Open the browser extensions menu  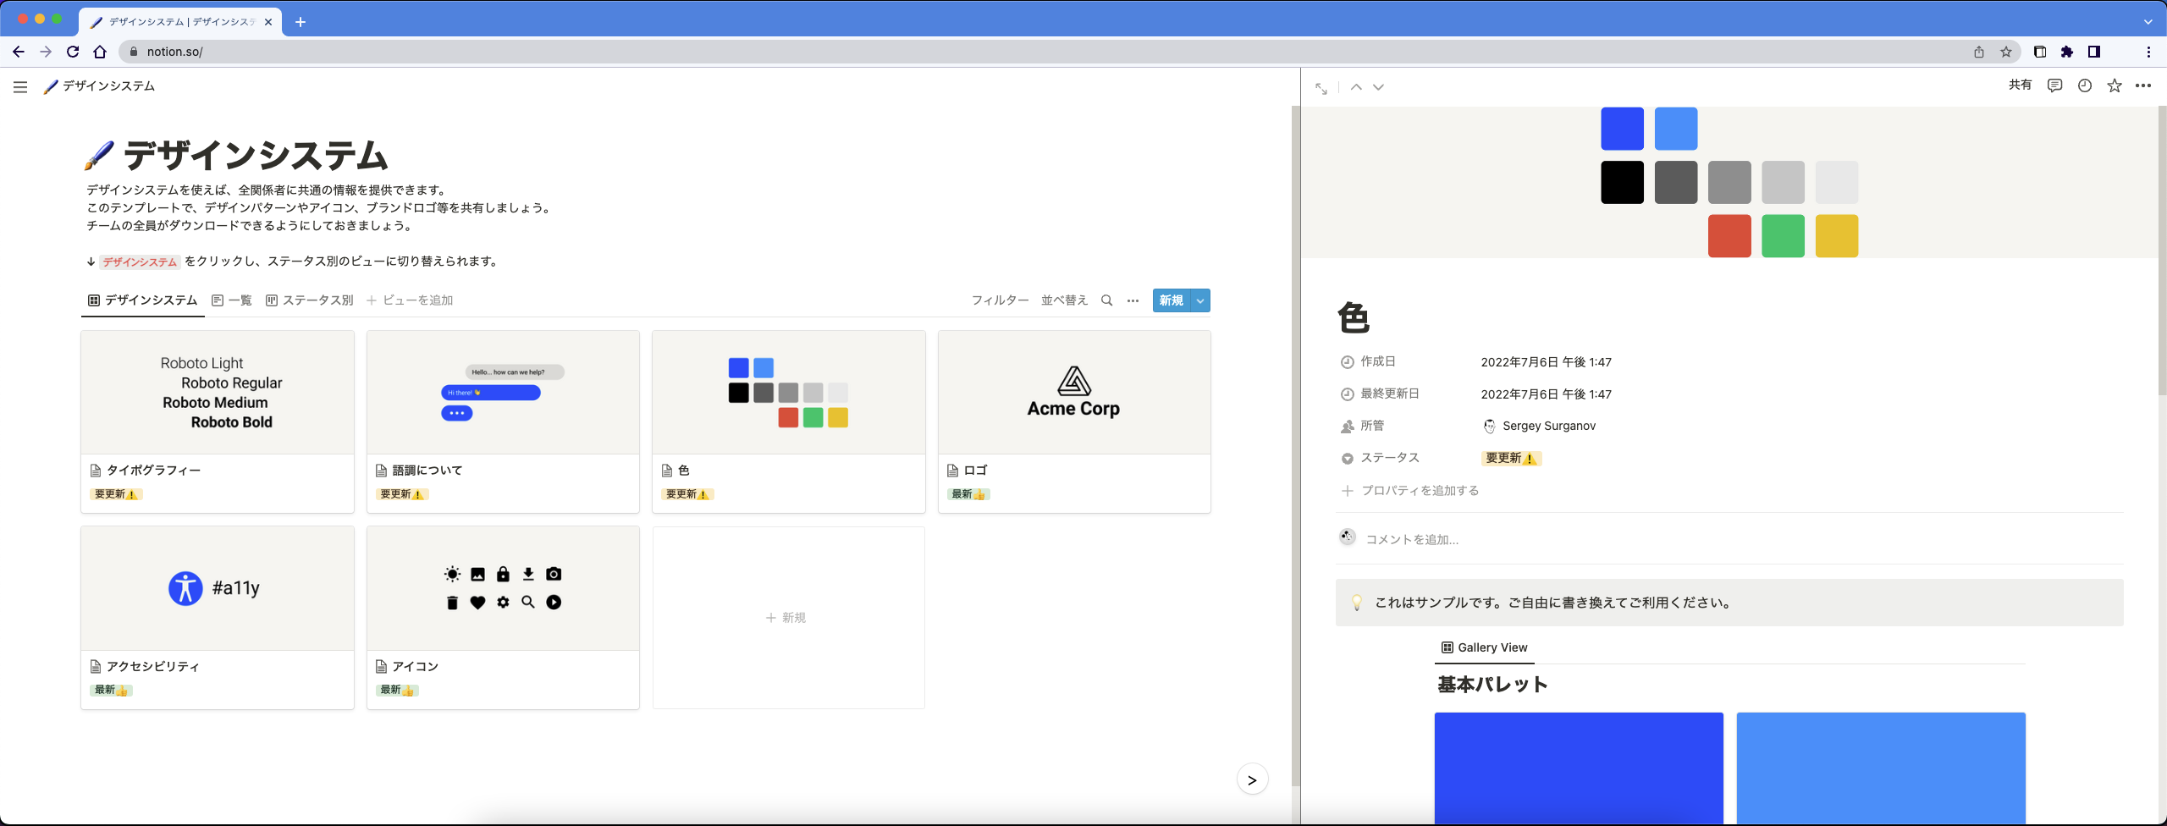2067,52
